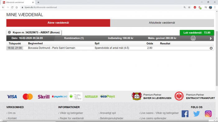Viewport: 218px width, 122px height.
Task: Click the red ABP adblock extension icon
Action: pos(195,7)
